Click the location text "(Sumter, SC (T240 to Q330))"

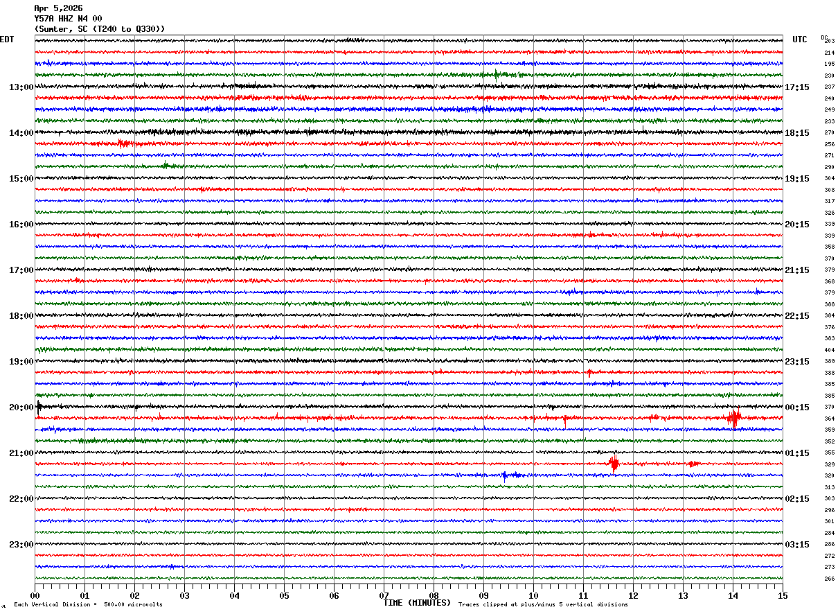click(x=100, y=29)
